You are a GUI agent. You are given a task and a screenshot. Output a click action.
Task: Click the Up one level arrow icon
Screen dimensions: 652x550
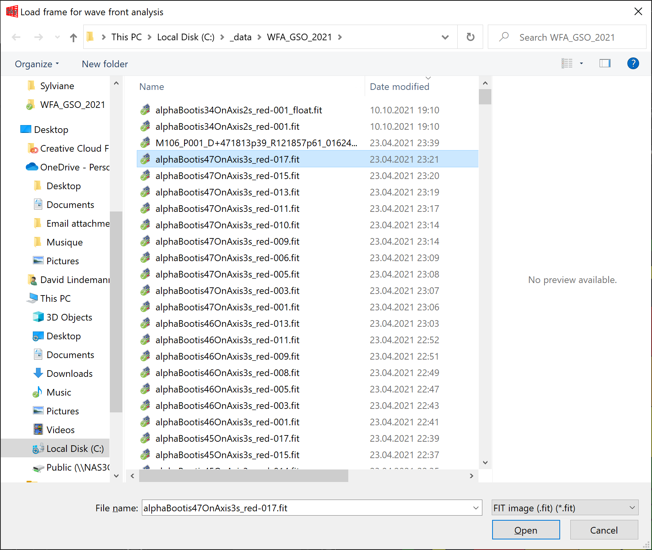click(73, 38)
